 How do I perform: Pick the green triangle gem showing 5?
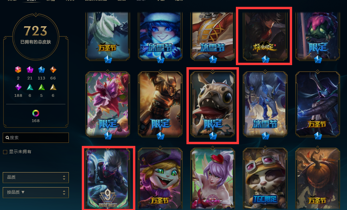[41, 87]
